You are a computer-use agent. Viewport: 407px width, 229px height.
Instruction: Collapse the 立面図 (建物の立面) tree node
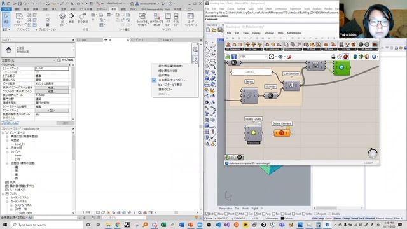pos(7,163)
